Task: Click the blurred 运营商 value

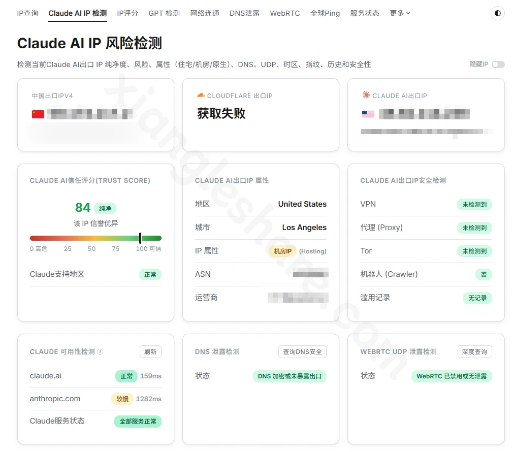Action: tap(298, 298)
